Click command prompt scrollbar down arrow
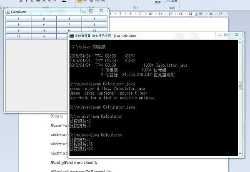The image size is (250, 172). 240,154
